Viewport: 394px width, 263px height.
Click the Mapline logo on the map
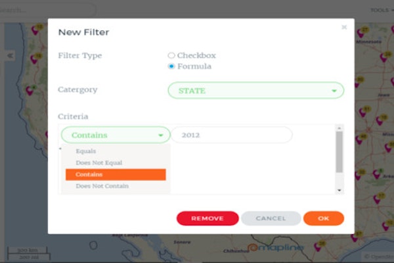pos(275,248)
